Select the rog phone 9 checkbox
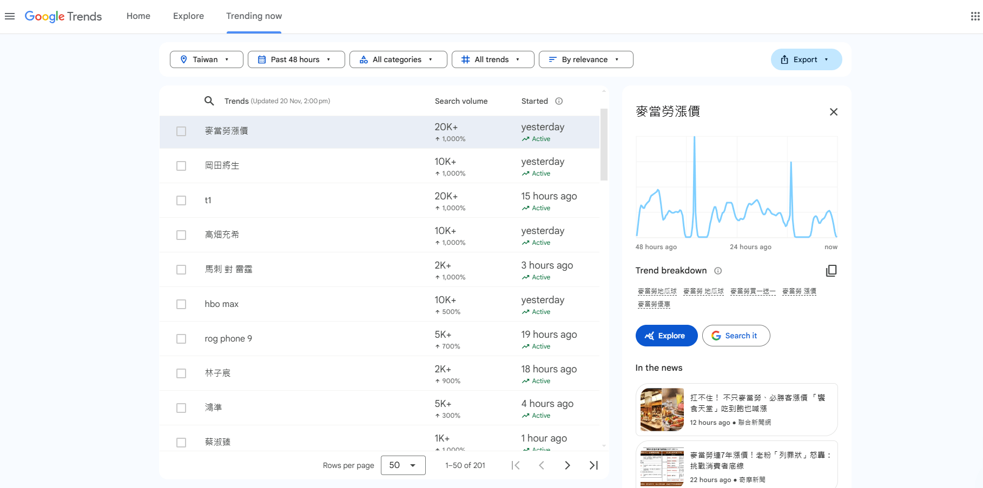This screenshot has width=983, height=488. point(181,339)
